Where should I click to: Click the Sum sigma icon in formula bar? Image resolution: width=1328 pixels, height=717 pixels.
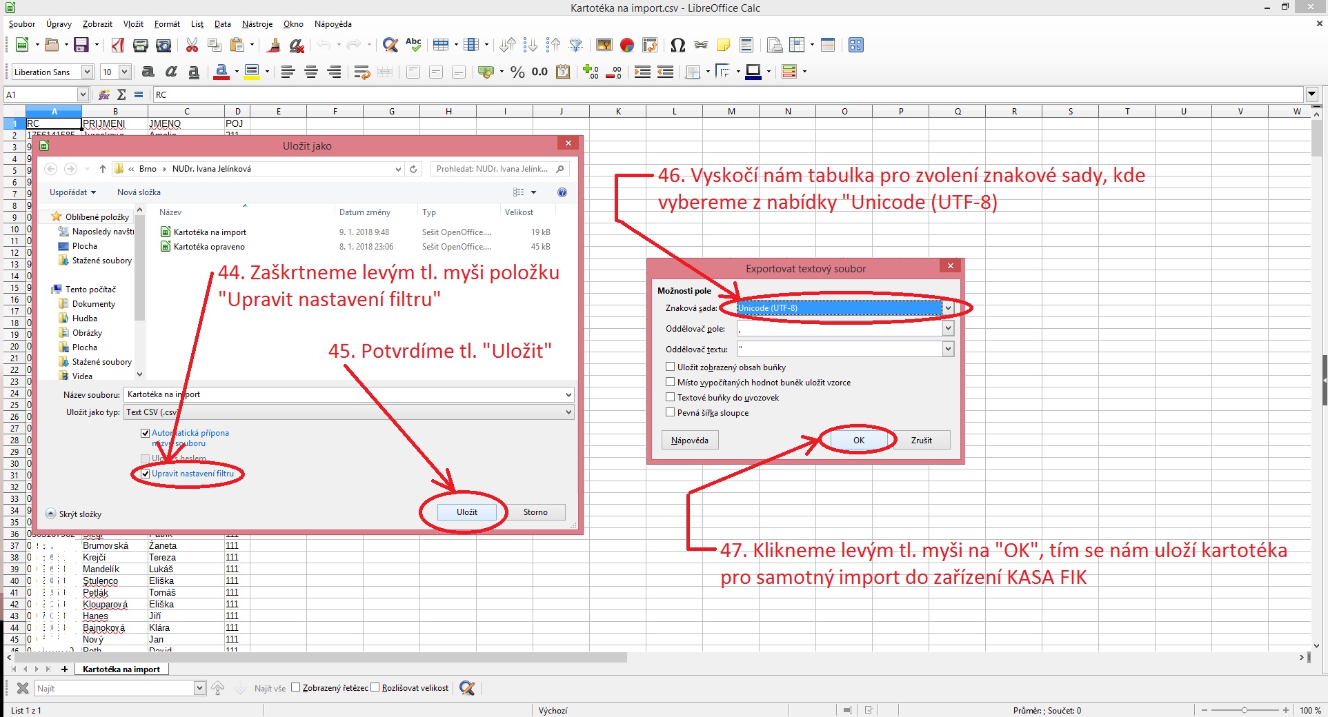pos(121,94)
